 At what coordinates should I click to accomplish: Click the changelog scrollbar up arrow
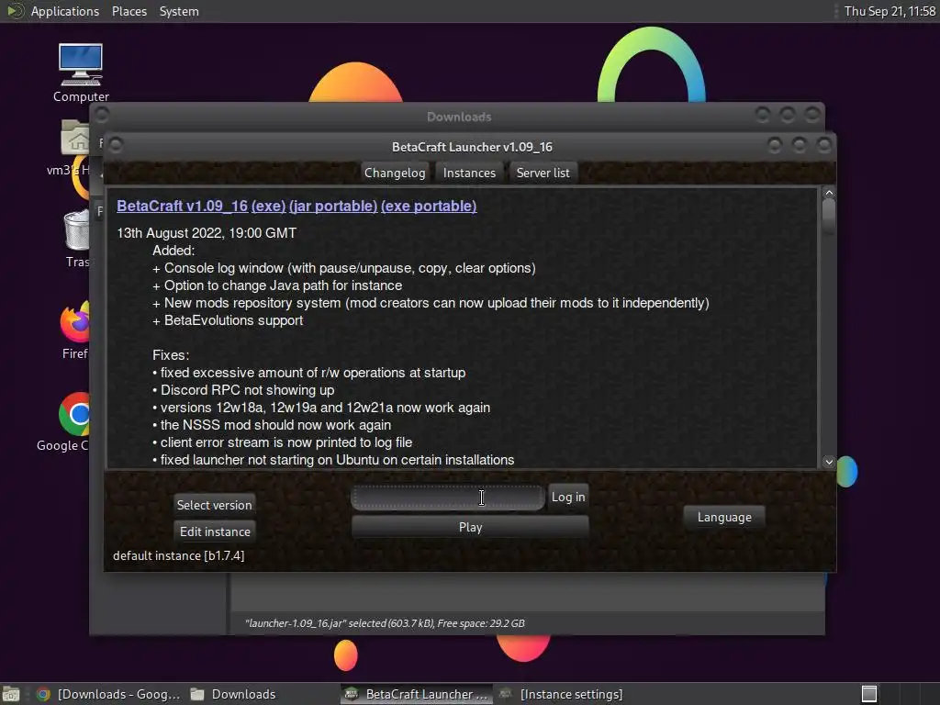829,193
